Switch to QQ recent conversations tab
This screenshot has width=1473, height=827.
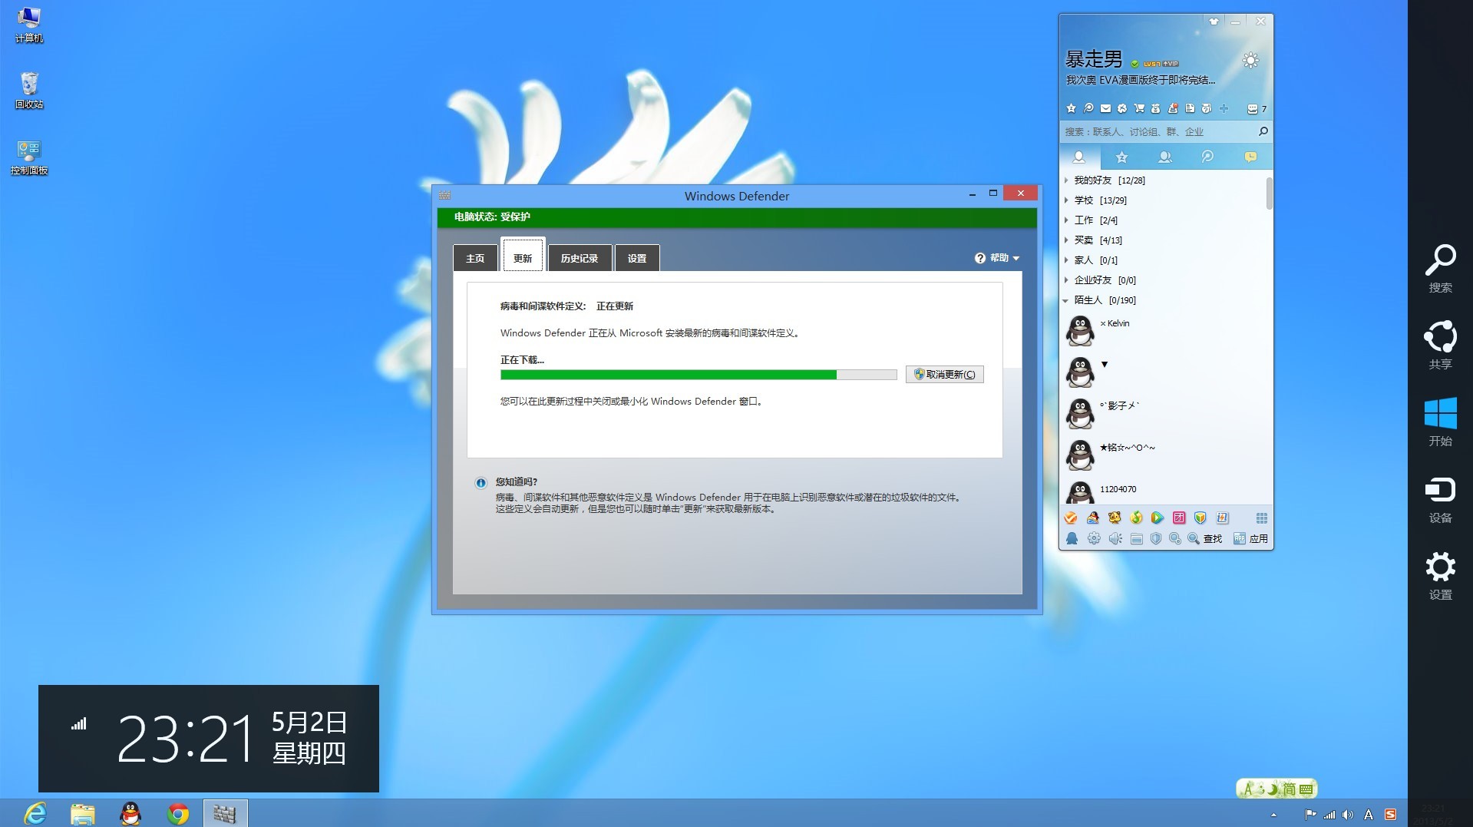[1250, 157]
